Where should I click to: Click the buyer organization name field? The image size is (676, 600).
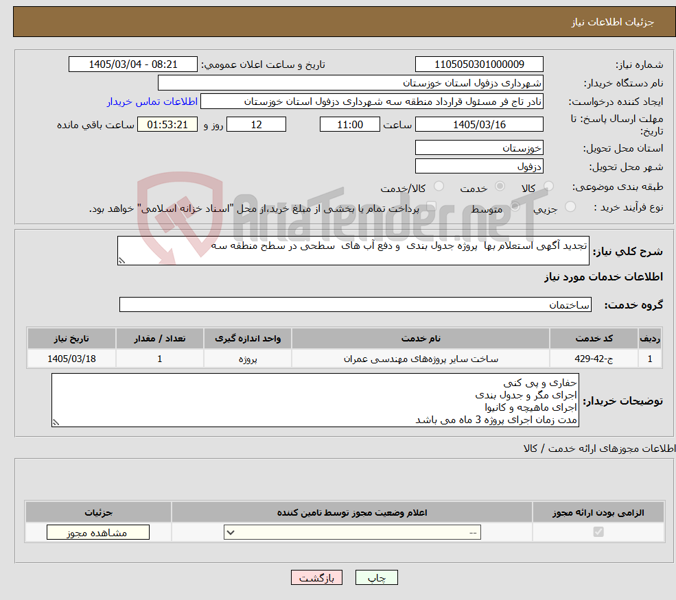(351, 83)
